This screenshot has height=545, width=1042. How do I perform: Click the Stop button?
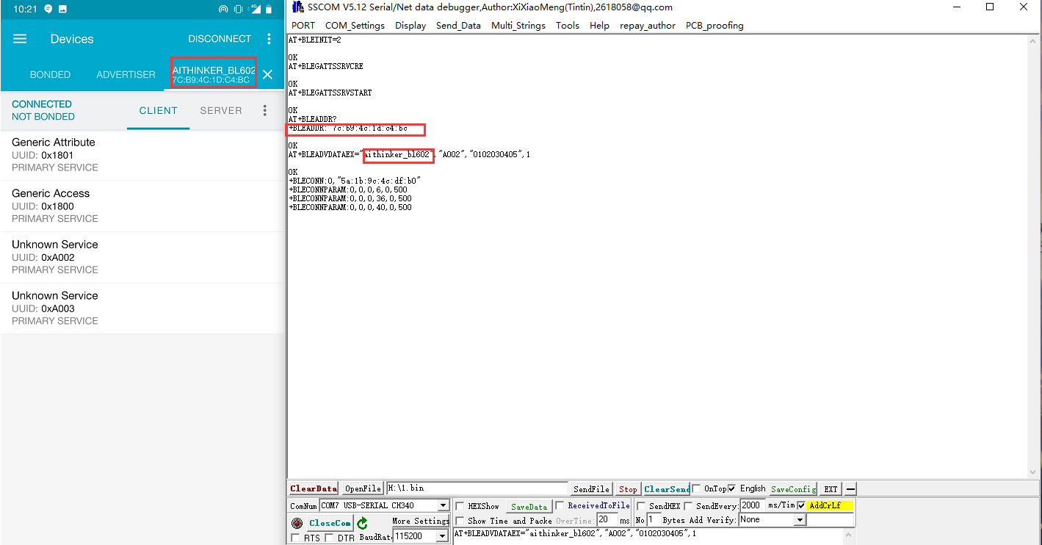coord(628,488)
